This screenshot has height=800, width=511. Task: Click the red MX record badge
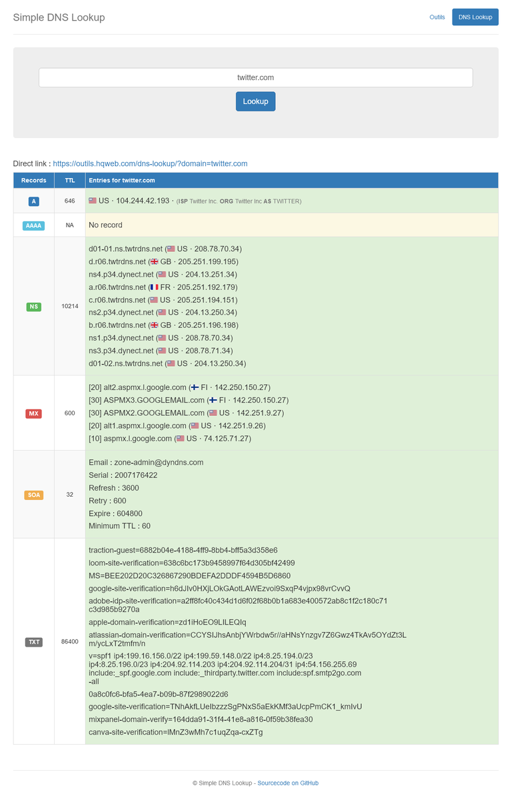[x=34, y=413]
